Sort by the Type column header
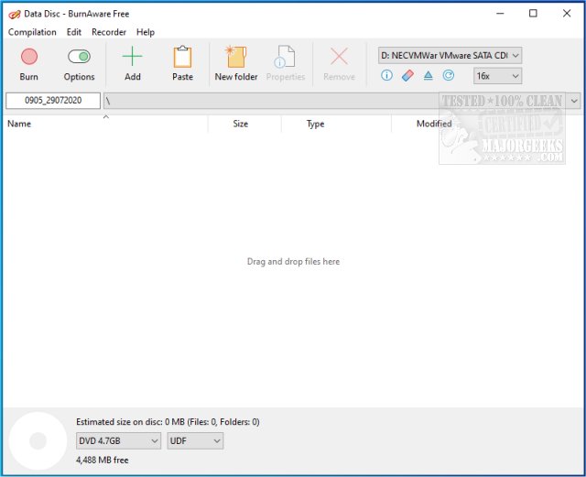This screenshot has height=477, width=586. (336, 124)
